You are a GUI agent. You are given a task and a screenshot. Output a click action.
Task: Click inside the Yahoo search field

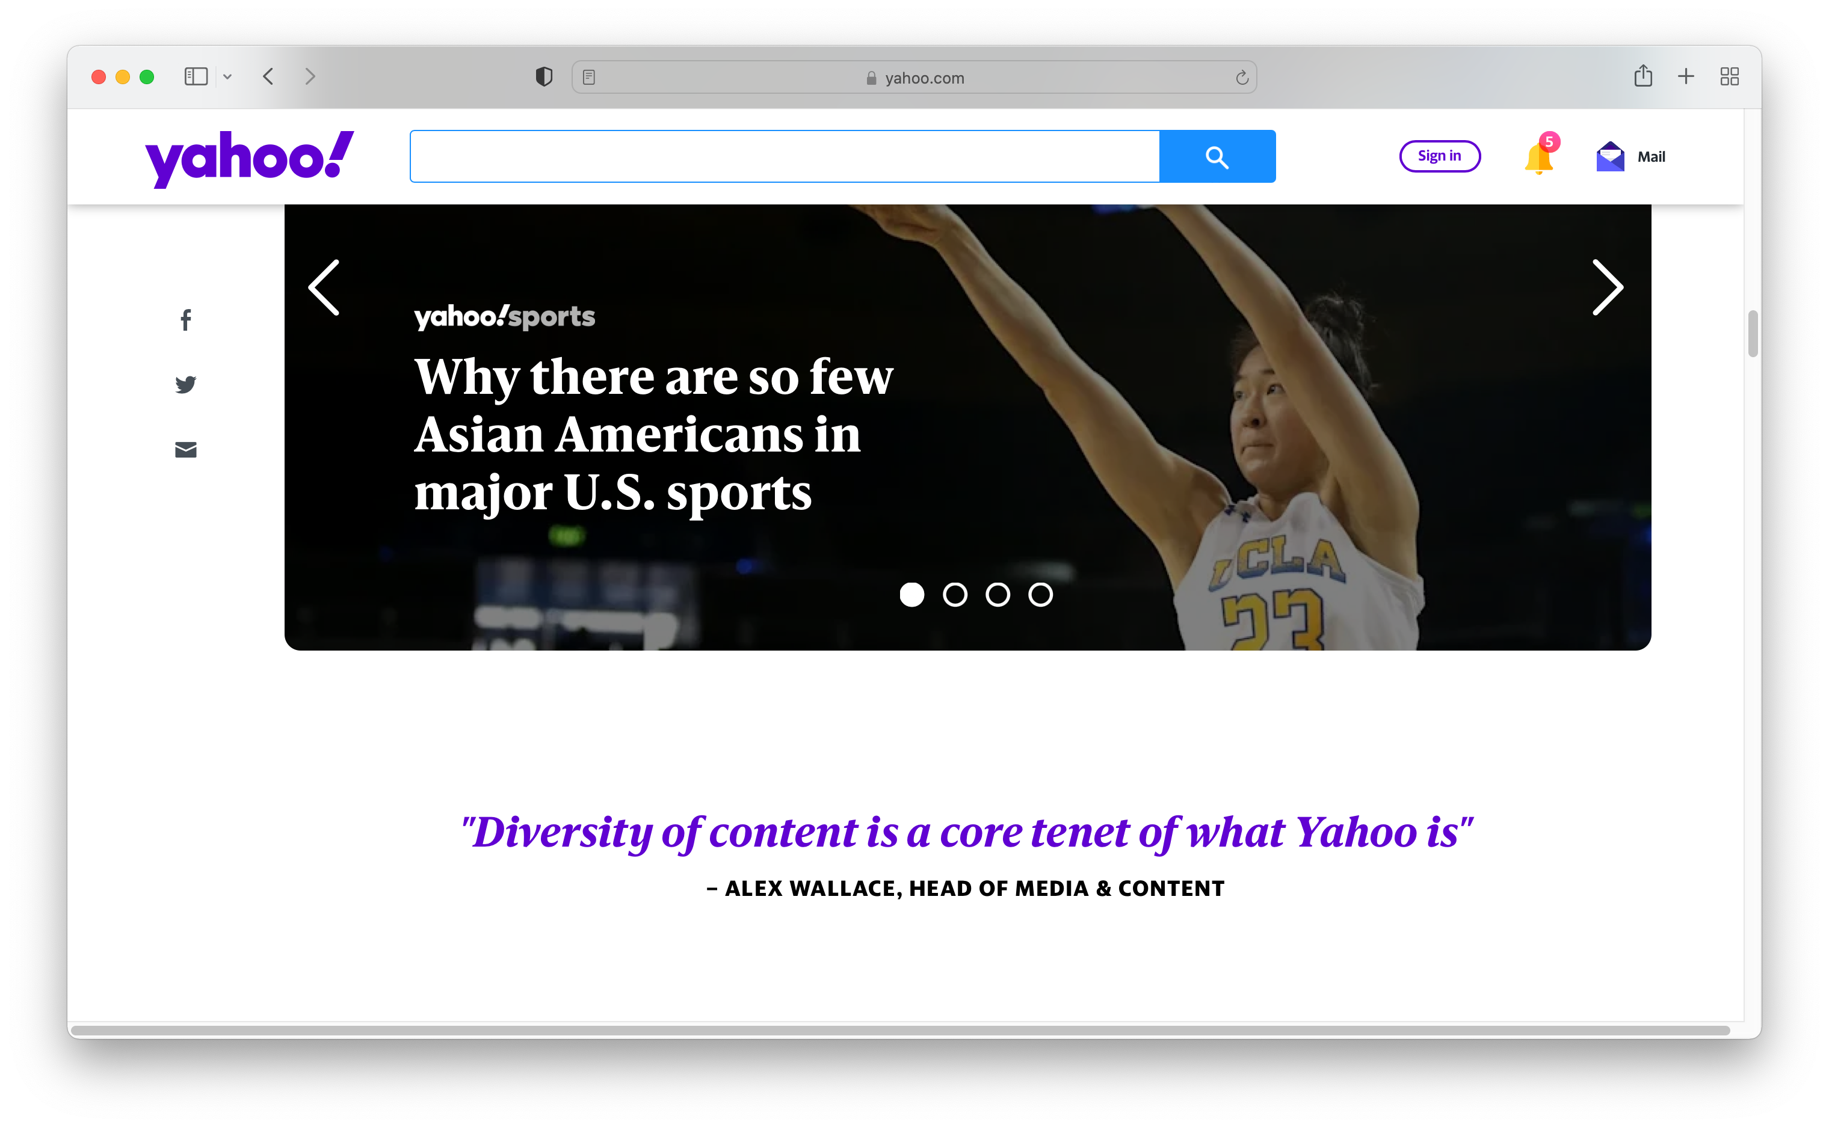tap(784, 157)
